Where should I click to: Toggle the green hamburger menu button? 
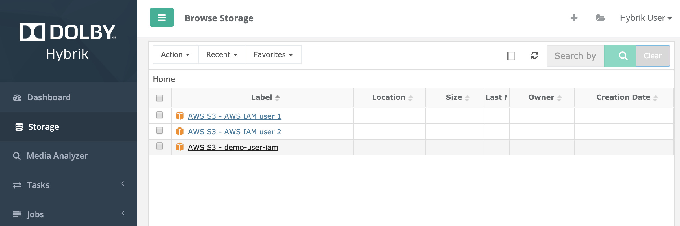162,17
